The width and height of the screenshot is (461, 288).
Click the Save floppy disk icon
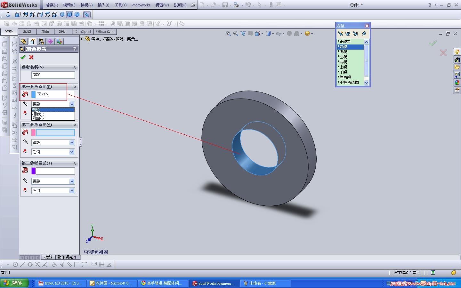coord(225,5)
